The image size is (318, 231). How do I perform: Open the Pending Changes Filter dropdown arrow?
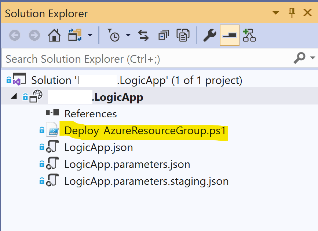click(x=128, y=35)
